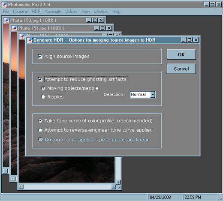Click scroll-left arrow of Photo 153.jpg window
The height and width of the screenshot is (201, 223).
[5, 171]
